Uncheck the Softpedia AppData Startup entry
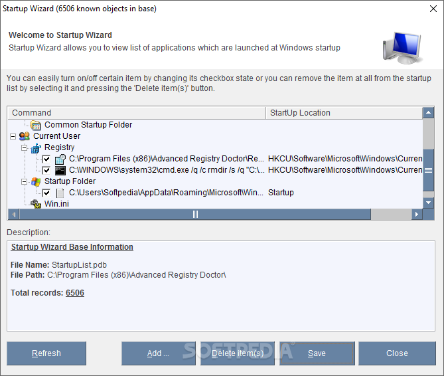The image size is (444, 376). [x=46, y=193]
